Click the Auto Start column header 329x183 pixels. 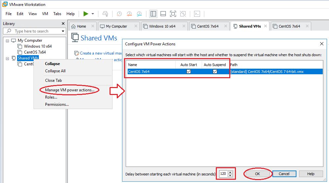click(189, 65)
